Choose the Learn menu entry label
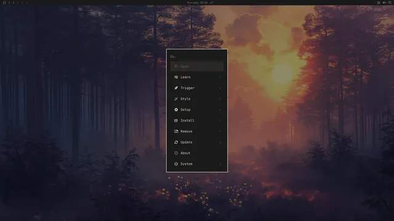 pyautogui.click(x=185, y=77)
